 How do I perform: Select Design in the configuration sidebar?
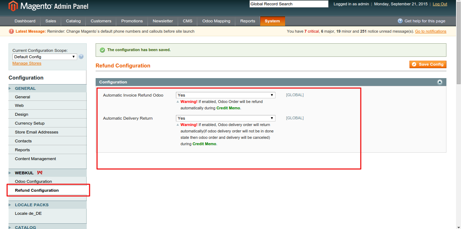[21, 114]
